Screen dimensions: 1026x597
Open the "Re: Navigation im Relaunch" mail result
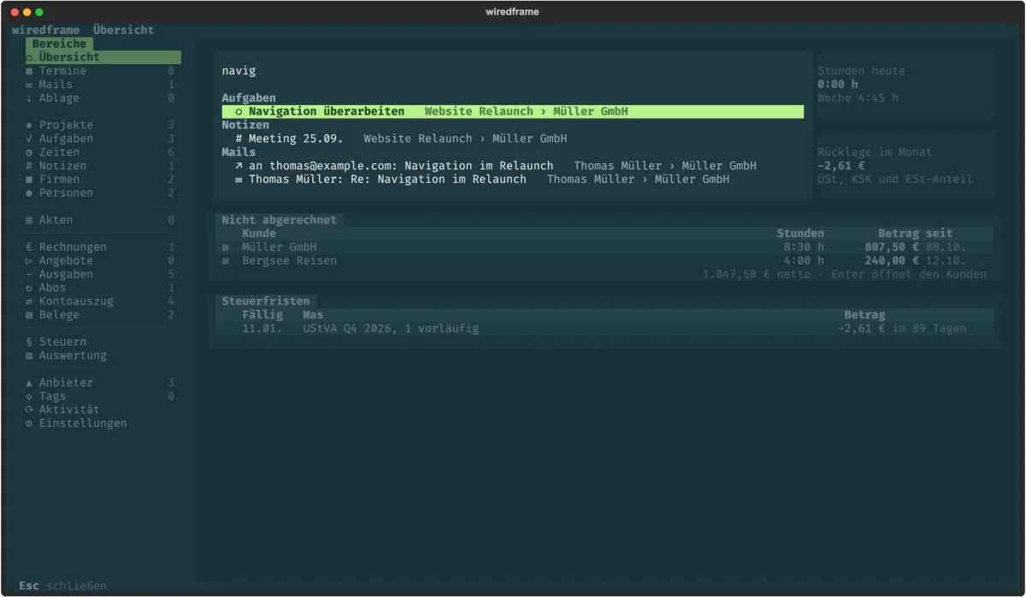(512, 180)
